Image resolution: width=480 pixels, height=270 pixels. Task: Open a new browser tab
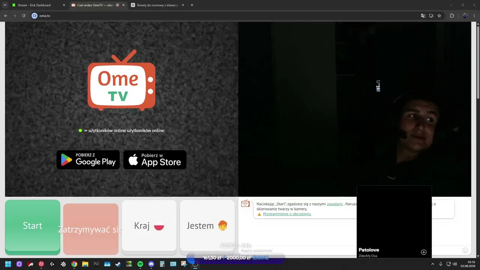click(x=192, y=5)
